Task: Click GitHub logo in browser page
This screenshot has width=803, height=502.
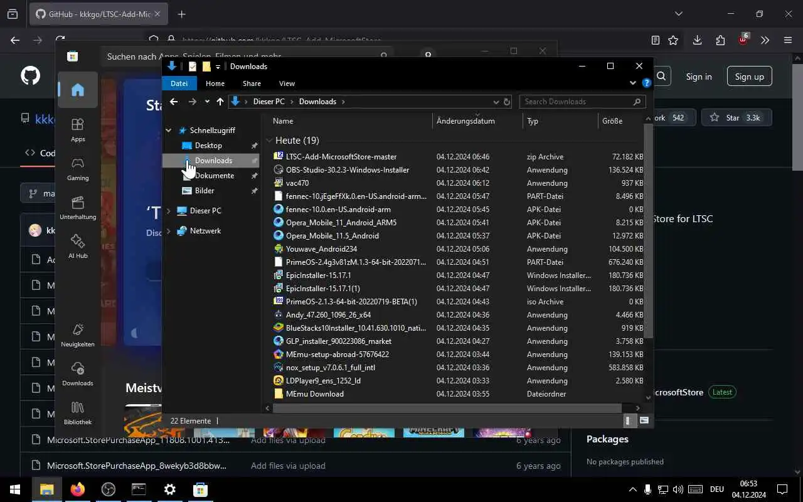Action: 30,77
